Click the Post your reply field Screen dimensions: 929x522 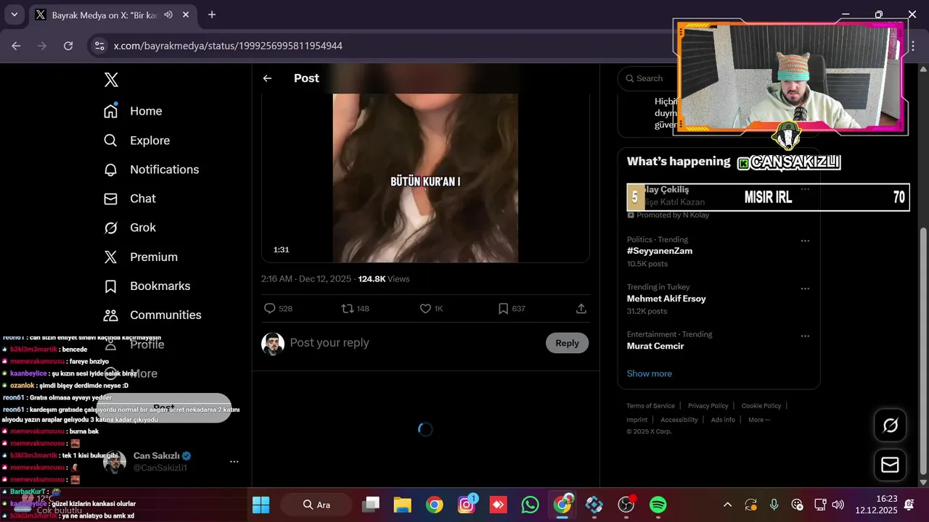tap(414, 343)
